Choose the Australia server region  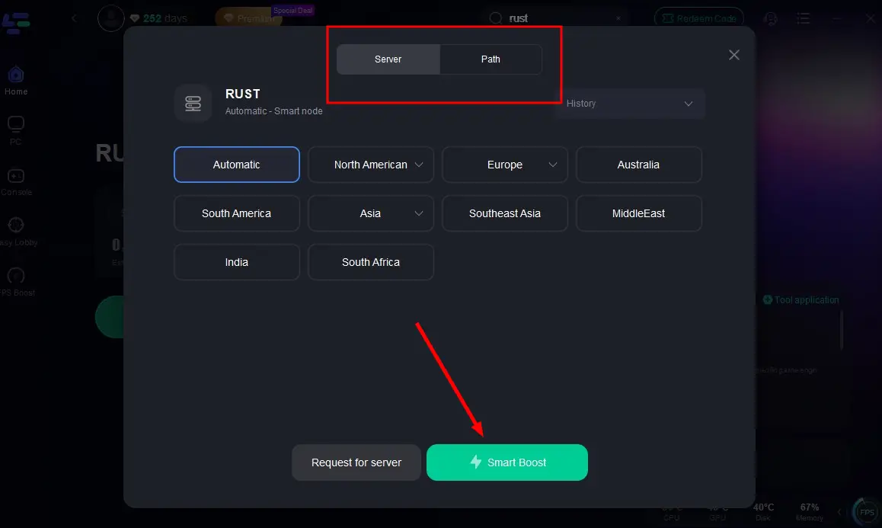[638, 165]
